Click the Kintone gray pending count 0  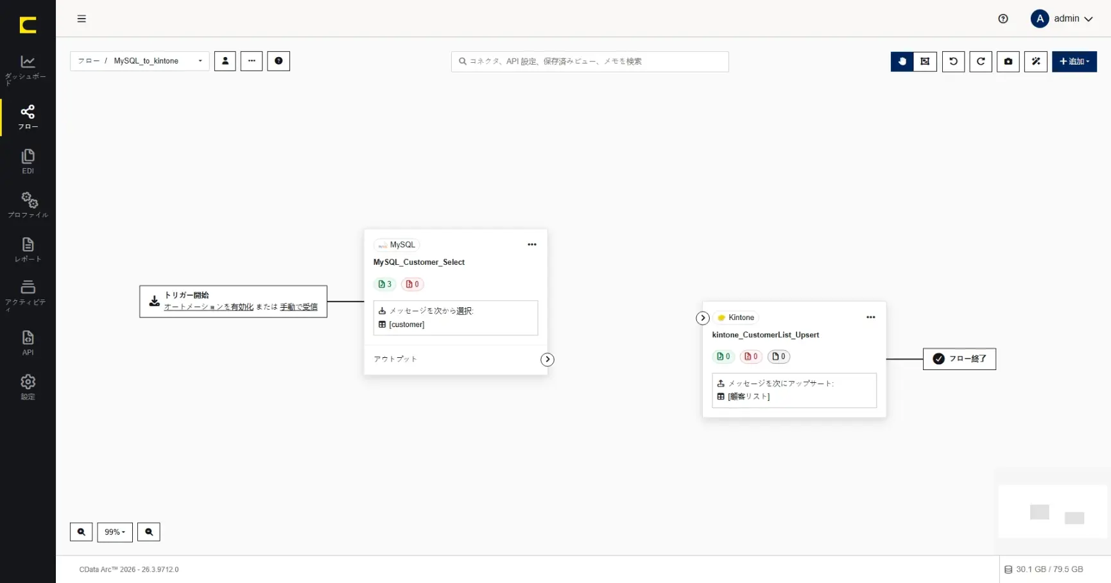[779, 357]
